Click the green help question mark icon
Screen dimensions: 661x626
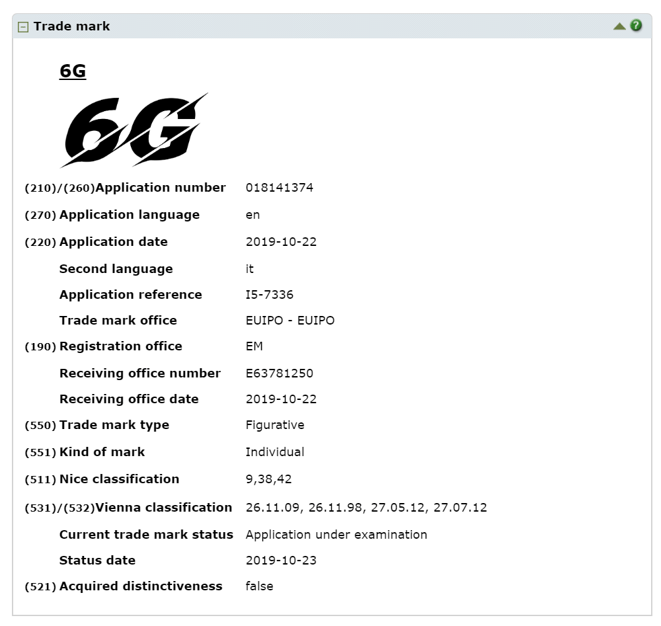(636, 26)
